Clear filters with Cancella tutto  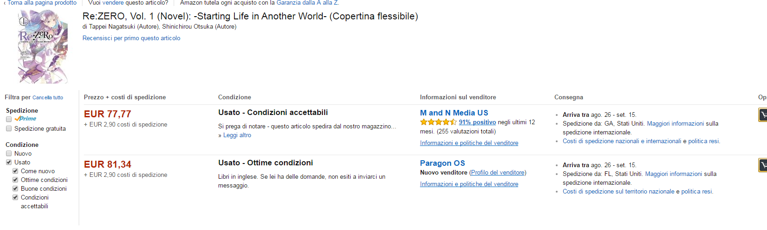(x=48, y=97)
